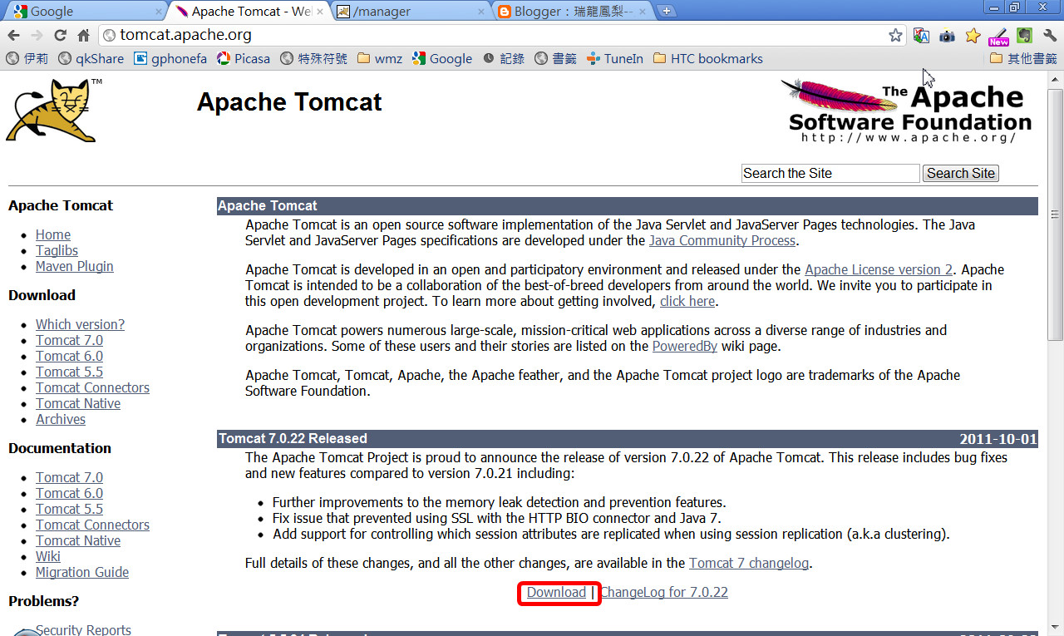Screen dimensions: 1064x636
Task: Focus the Search the Site text field
Action: tap(830, 173)
